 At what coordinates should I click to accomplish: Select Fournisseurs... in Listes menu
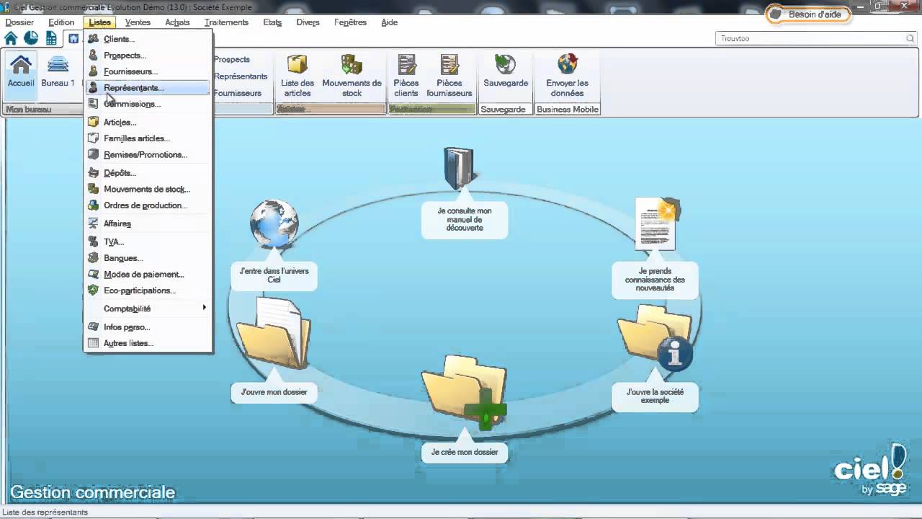[x=148, y=71]
